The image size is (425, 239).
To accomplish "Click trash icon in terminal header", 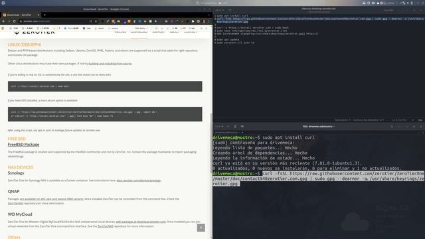I will pyautogui.click(x=235, y=127).
